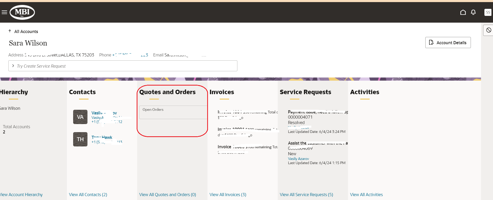Click the Hierarchy card heading
Screen dimensions: 493x200
click(14, 92)
